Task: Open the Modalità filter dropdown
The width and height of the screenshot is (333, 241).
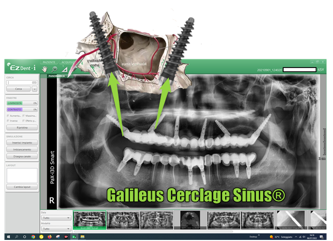Action: [x=56, y=229]
